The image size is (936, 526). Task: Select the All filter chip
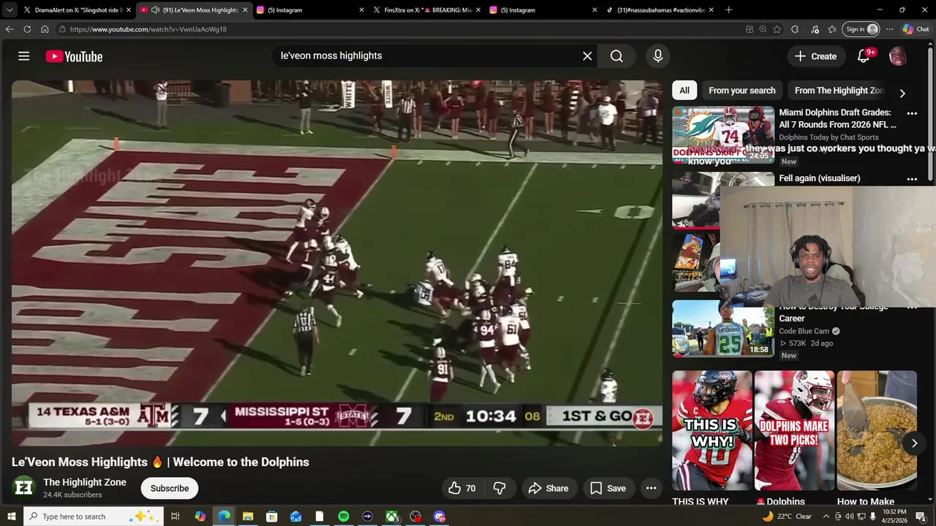click(x=684, y=91)
